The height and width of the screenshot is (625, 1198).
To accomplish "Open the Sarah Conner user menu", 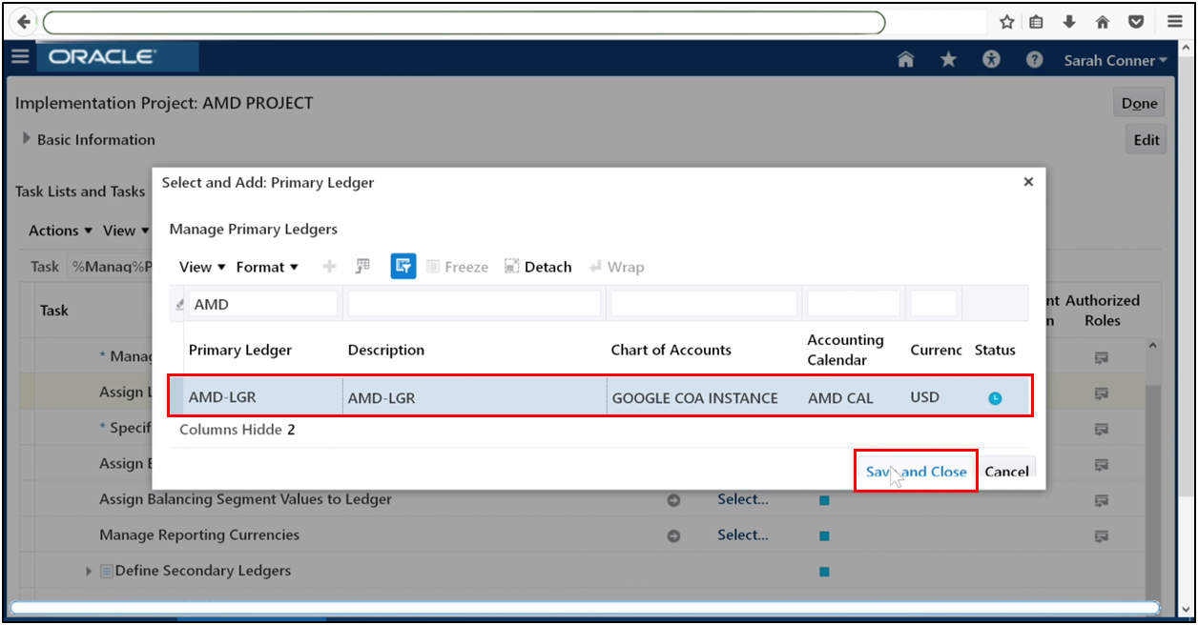I will pos(1114,59).
